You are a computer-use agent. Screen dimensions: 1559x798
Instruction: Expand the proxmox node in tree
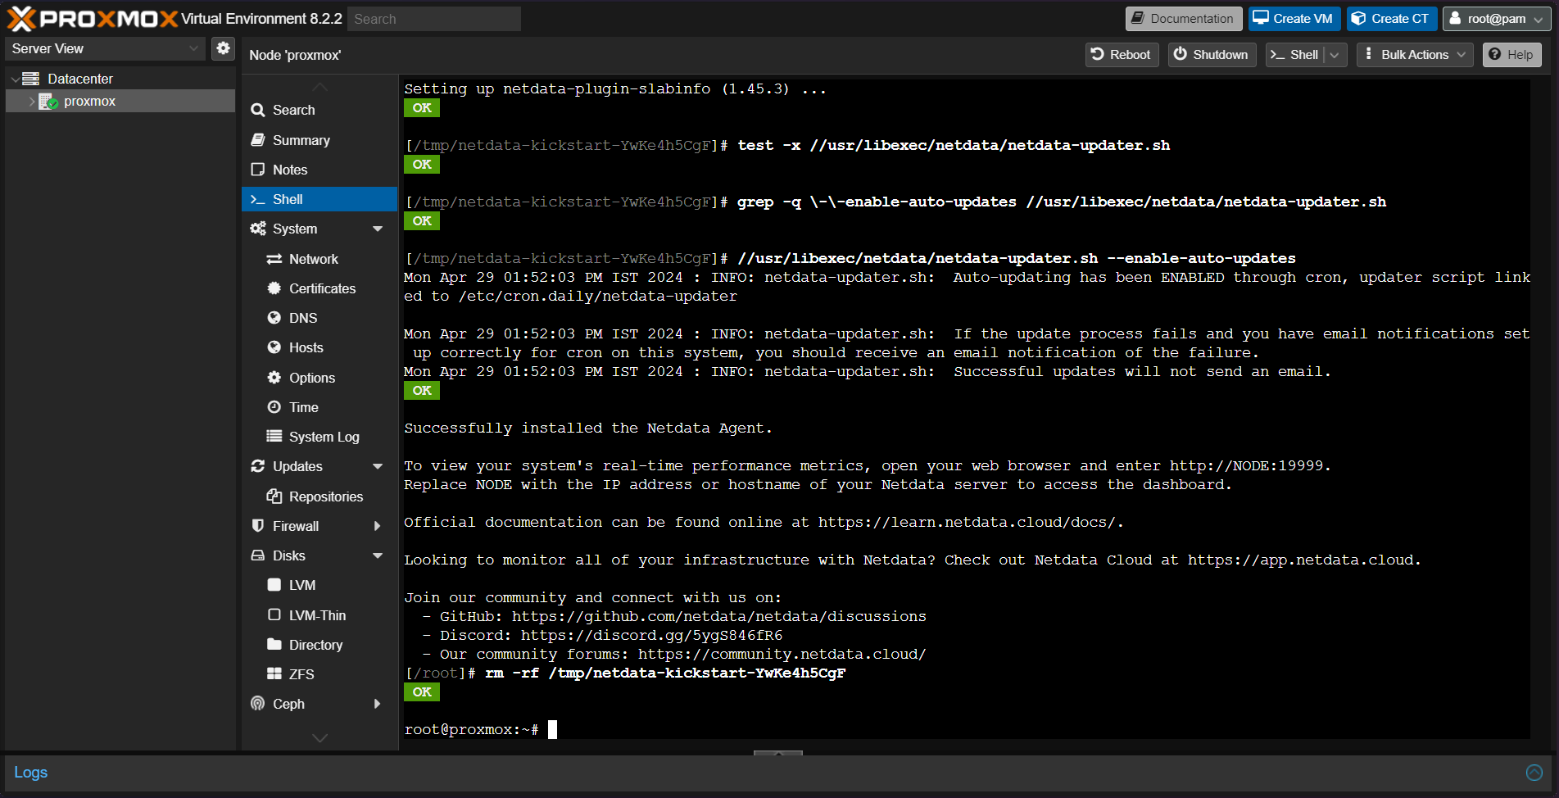tap(31, 101)
